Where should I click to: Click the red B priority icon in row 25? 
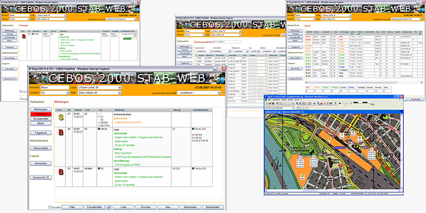click(x=61, y=171)
